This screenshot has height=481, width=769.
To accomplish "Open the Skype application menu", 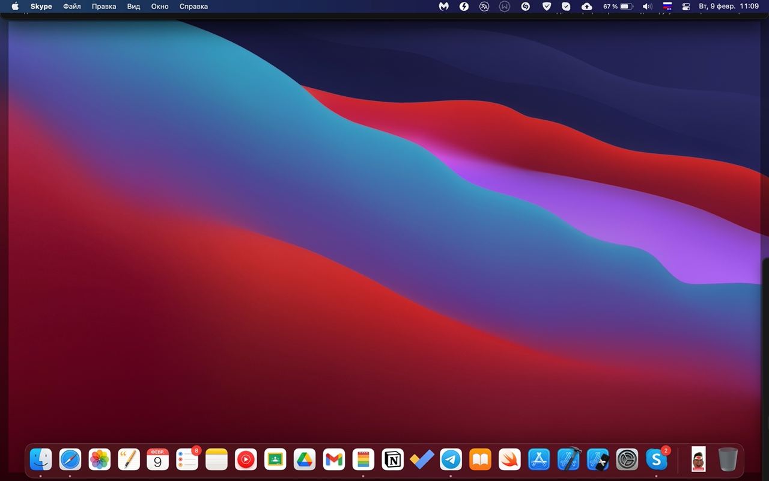I will click(x=41, y=6).
